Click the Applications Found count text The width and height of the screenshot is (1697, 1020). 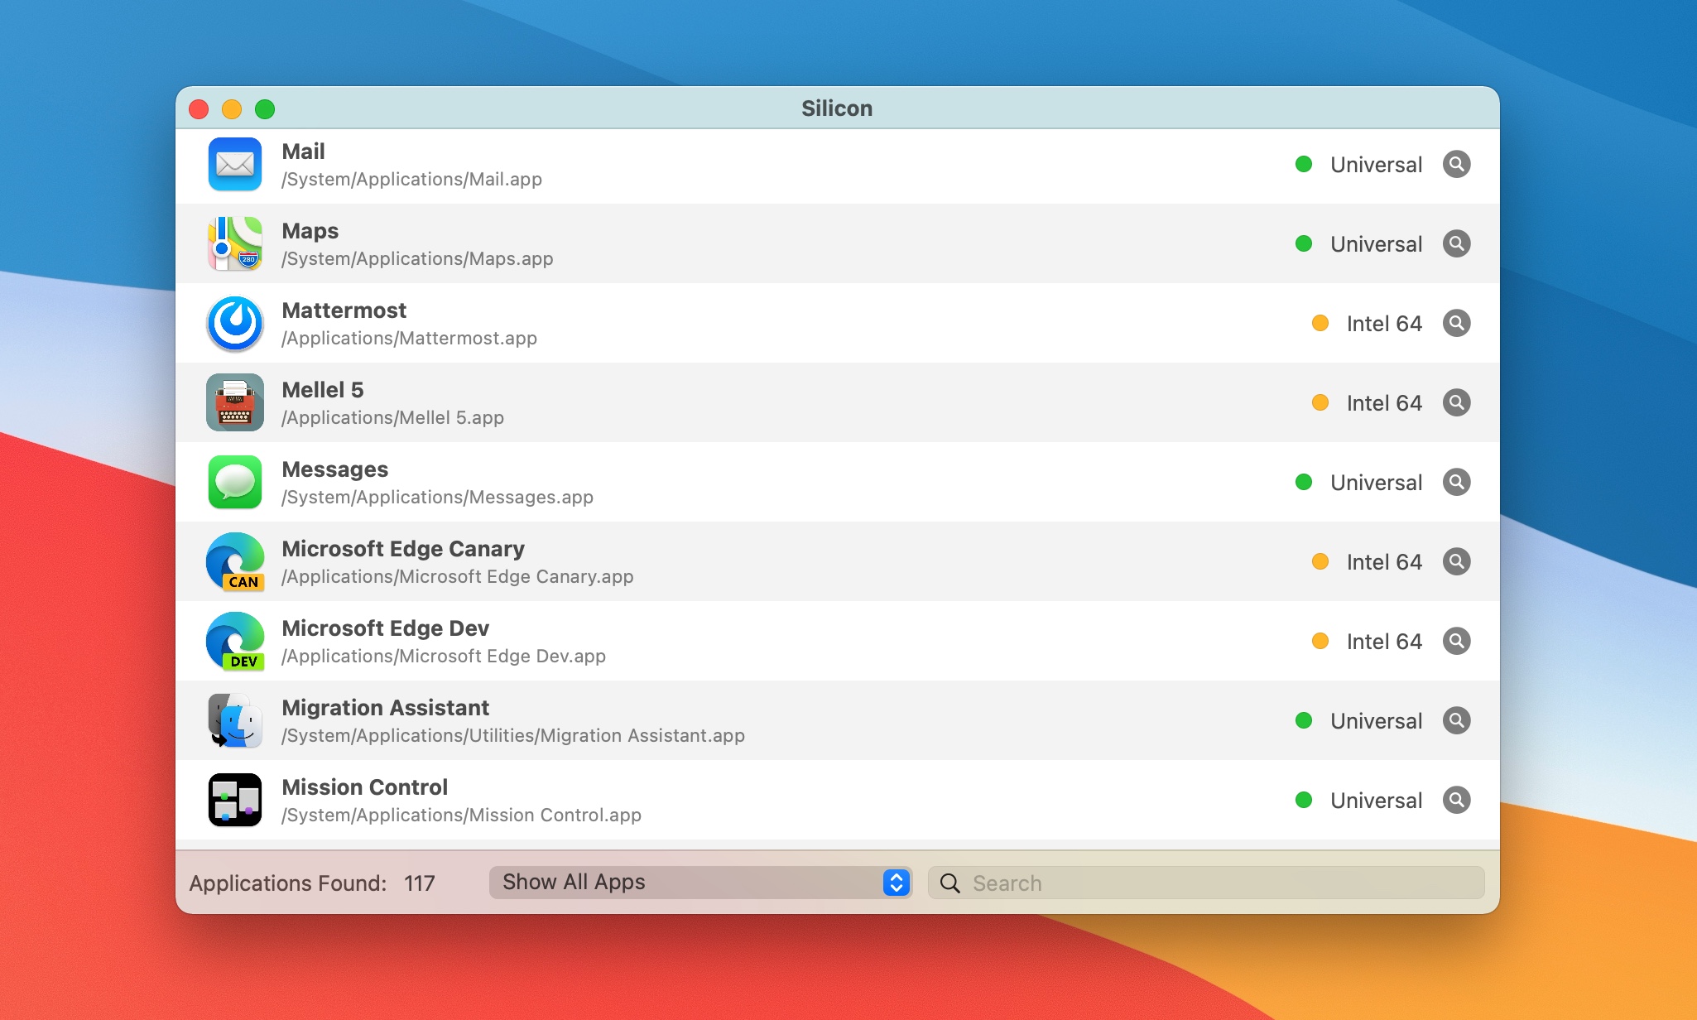click(312, 883)
